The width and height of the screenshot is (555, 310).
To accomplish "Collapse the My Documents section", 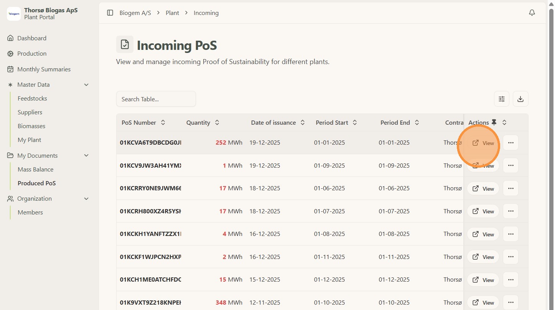I will click(x=86, y=155).
